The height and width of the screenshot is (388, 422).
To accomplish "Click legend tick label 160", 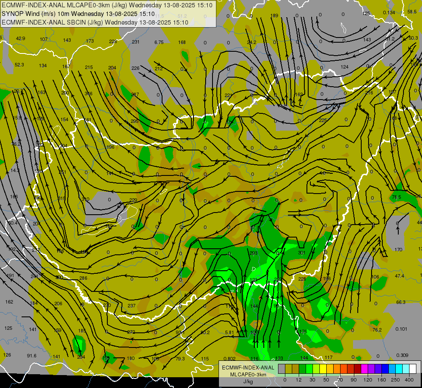I will (381, 380).
